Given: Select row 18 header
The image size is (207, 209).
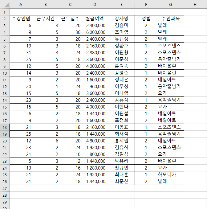Looking at the screenshot, I should pos(5,127).
